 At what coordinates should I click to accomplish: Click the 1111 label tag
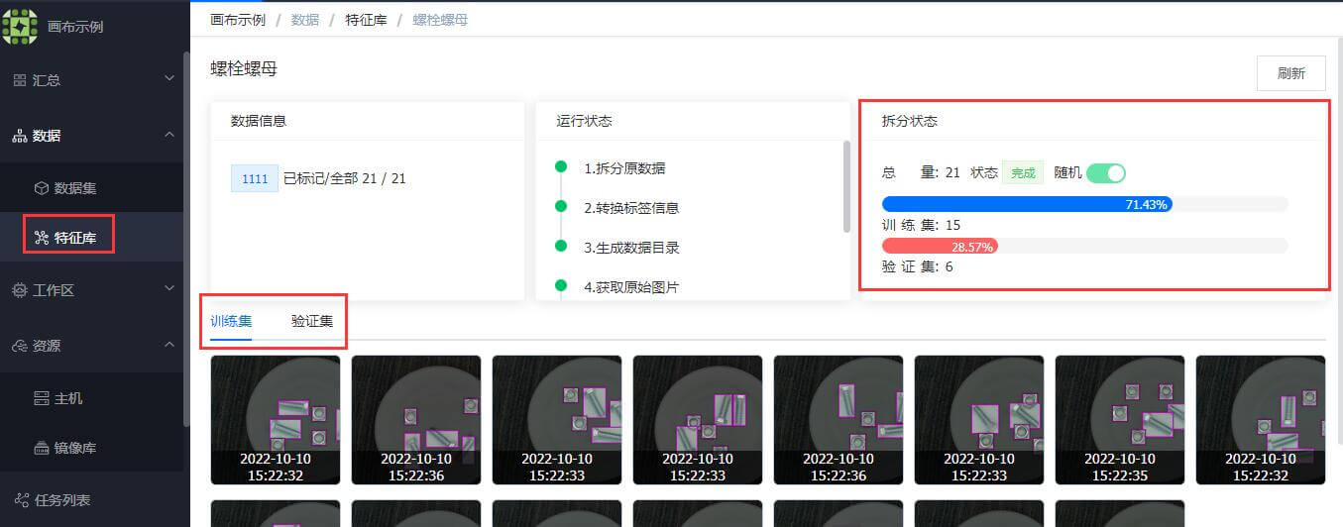[x=255, y=178]
